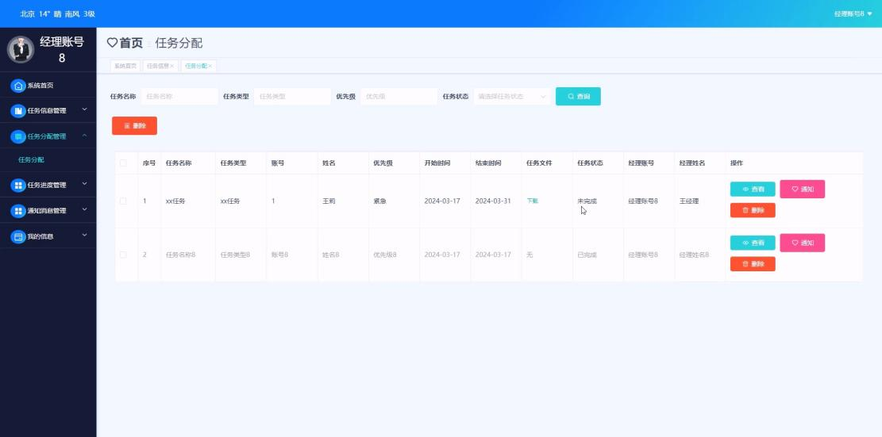
Task: Focus the 任务名称 input field
Action: (179, 97)
